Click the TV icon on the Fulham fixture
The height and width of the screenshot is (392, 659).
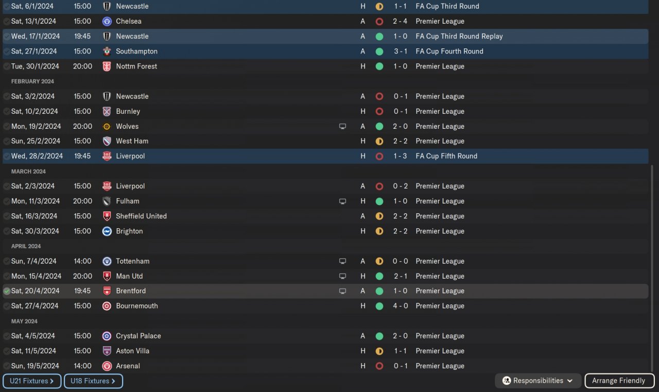(x=342, y=201)
